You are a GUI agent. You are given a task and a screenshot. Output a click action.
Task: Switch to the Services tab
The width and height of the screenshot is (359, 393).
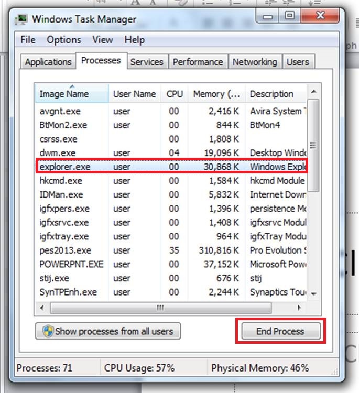click(147, 62)
